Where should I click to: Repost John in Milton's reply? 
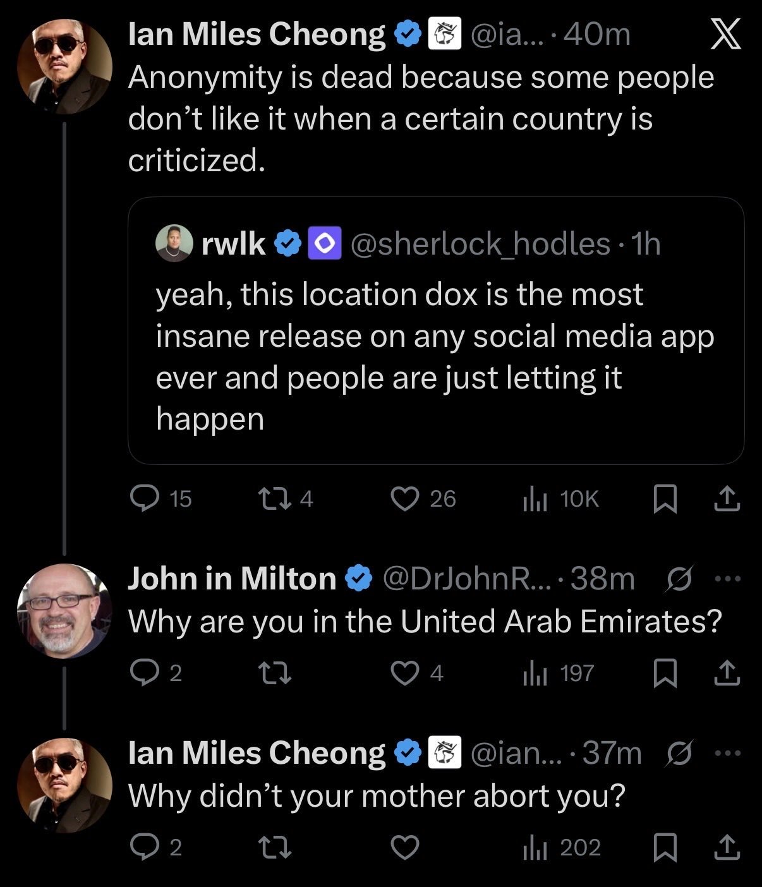pyautogui.click(x=275, y=673)
